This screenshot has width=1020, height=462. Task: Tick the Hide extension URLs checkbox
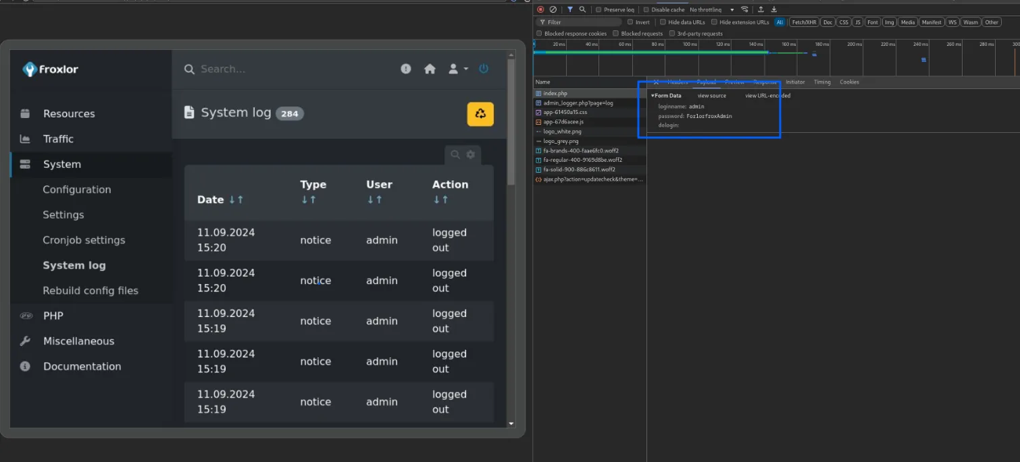coord(714,22)
